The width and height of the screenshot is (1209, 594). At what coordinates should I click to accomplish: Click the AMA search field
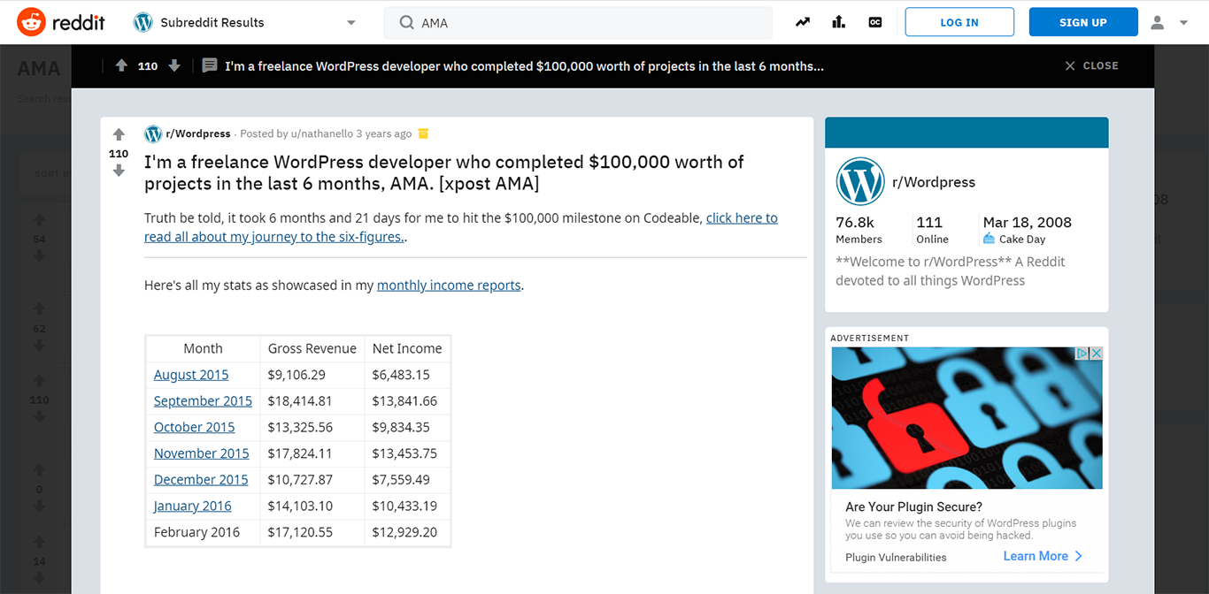[578, 23]
